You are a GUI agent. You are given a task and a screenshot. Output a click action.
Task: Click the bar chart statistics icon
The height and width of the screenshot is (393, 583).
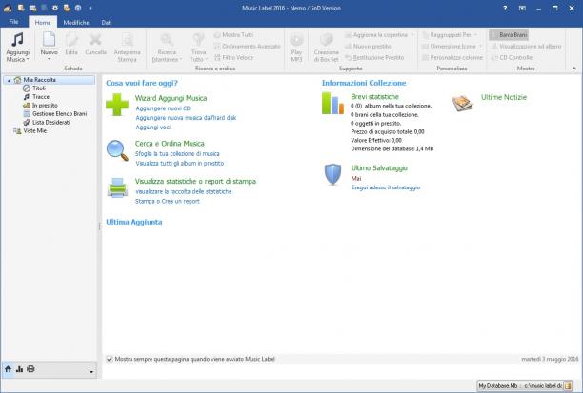pyautogui.click(x=332, y=104)
